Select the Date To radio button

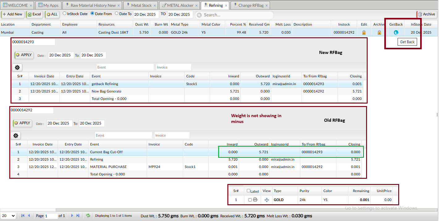point(116,14)
